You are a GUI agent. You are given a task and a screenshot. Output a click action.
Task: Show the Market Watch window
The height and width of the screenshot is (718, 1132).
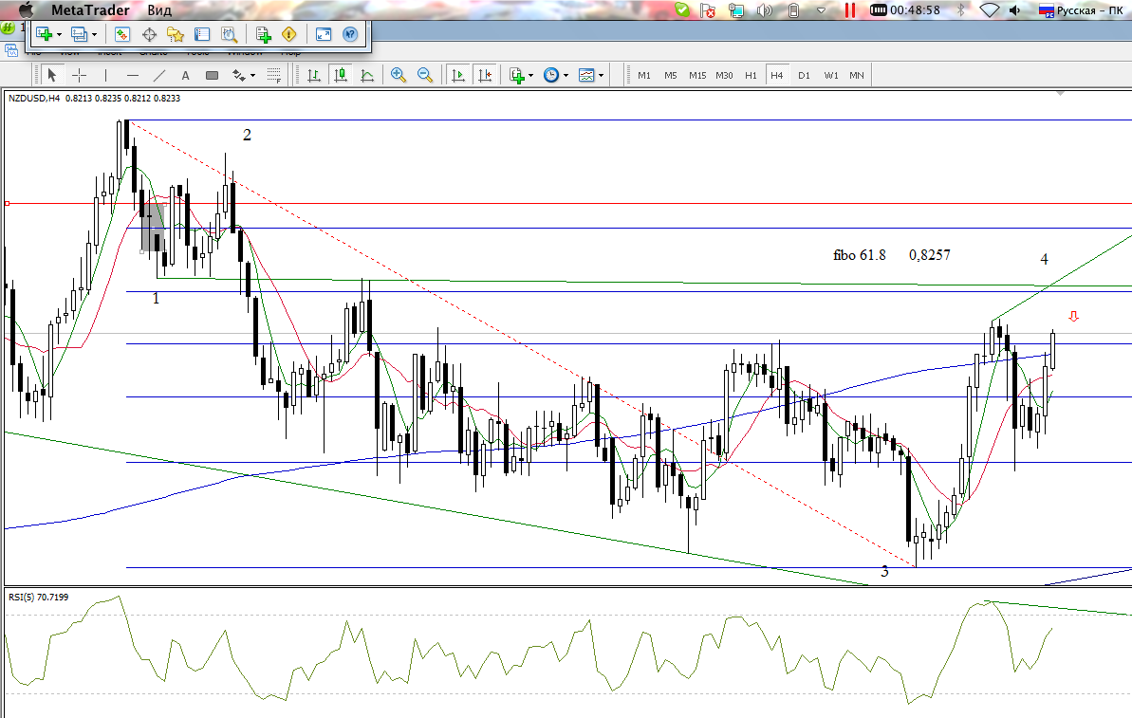click(122, 34)
